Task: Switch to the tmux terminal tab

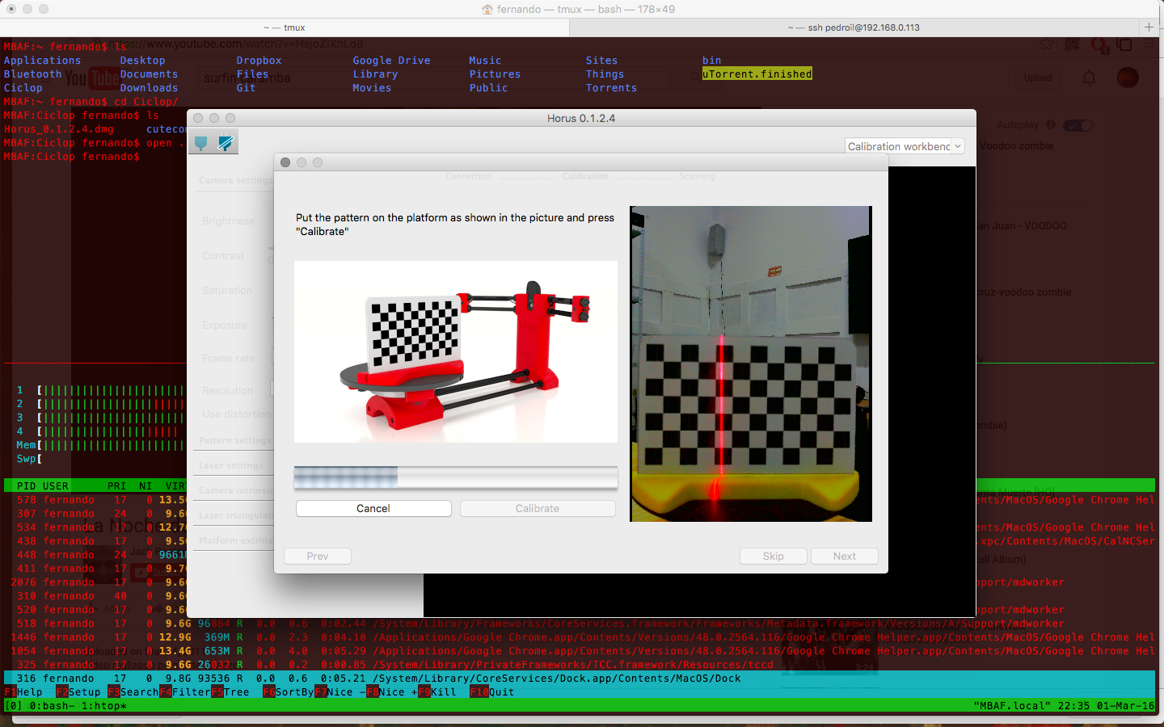Action: pos(285,27)
